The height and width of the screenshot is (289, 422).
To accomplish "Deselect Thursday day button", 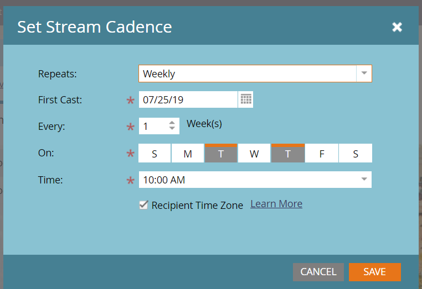I will [288, 154].
